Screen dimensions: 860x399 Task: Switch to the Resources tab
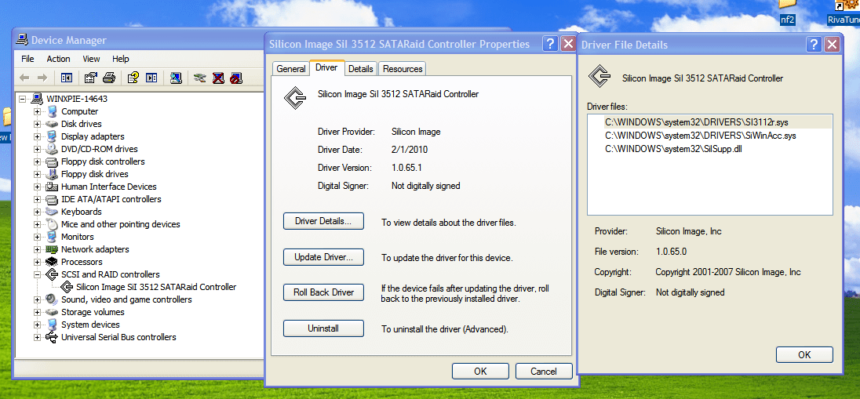403,68
